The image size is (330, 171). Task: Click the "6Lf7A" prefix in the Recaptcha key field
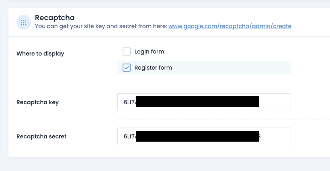point(130,102)
